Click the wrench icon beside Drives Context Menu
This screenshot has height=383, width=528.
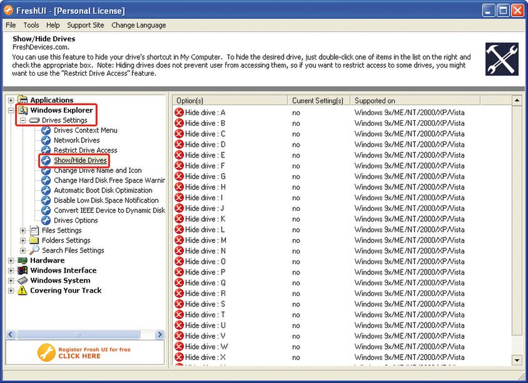(46, 130)
